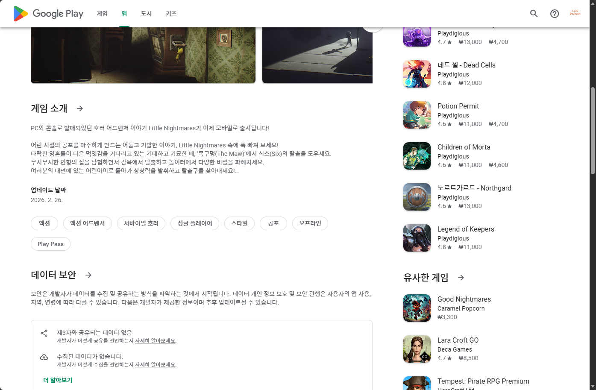
Task: Open the yellow raincoat game screenshot
Action: [x=143, y=56]
